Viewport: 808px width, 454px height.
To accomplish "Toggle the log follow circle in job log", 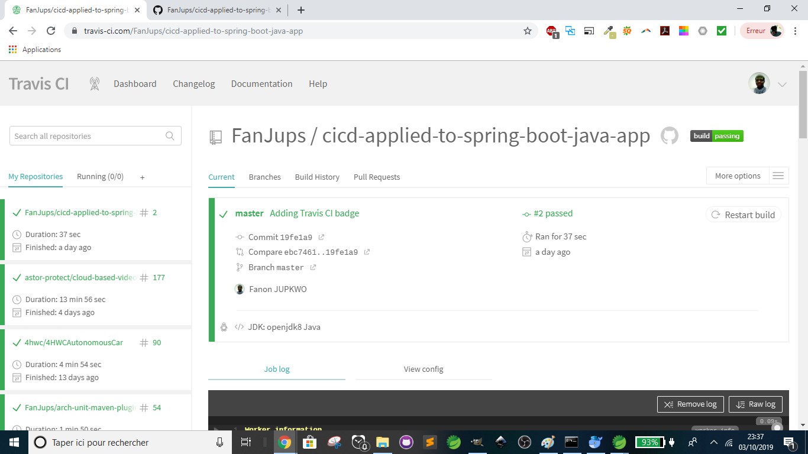I will tap(777, 428).
